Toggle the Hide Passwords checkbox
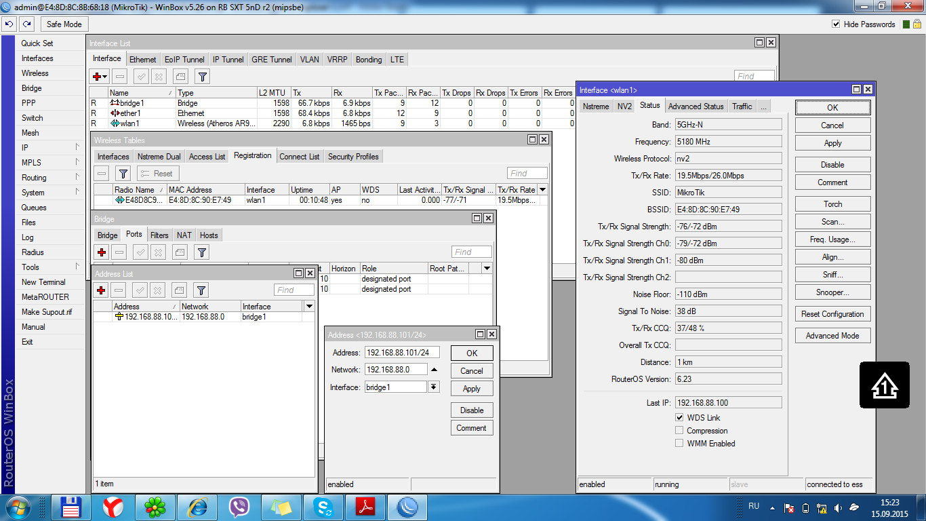The width and height of the screenshot is (926, 521). [x=836, y=24]
